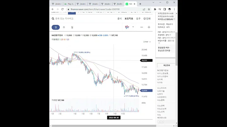Open the media control icon in toolbar
This screenshot has height=127, width=227.
160,9
